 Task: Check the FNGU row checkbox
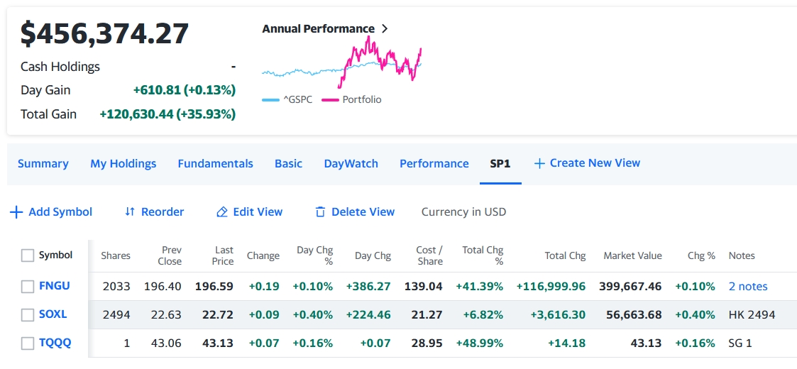point(28,287)
